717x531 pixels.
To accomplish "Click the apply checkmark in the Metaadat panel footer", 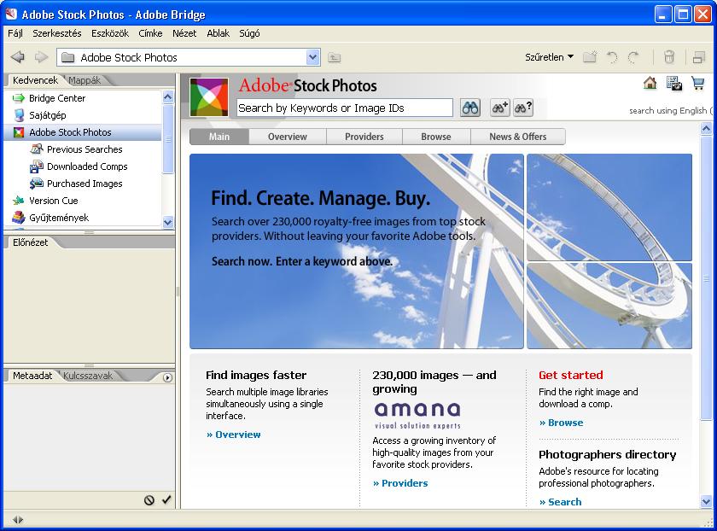I will point(166,500).
